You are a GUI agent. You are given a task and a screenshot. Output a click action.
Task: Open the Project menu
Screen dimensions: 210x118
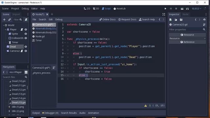15,9
